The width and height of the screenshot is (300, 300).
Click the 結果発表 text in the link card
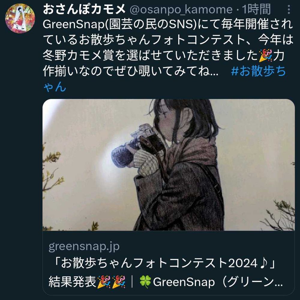click(72, 282)
